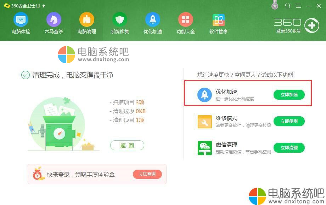The image size is (326, 205).
Task: Select 木马查杀 trojan scan icon
Action: 54,20
